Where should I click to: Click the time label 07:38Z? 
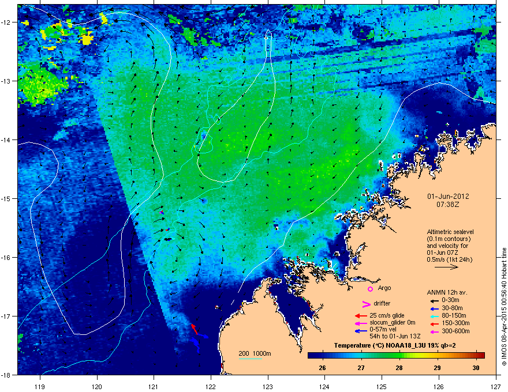pos(448,205)
